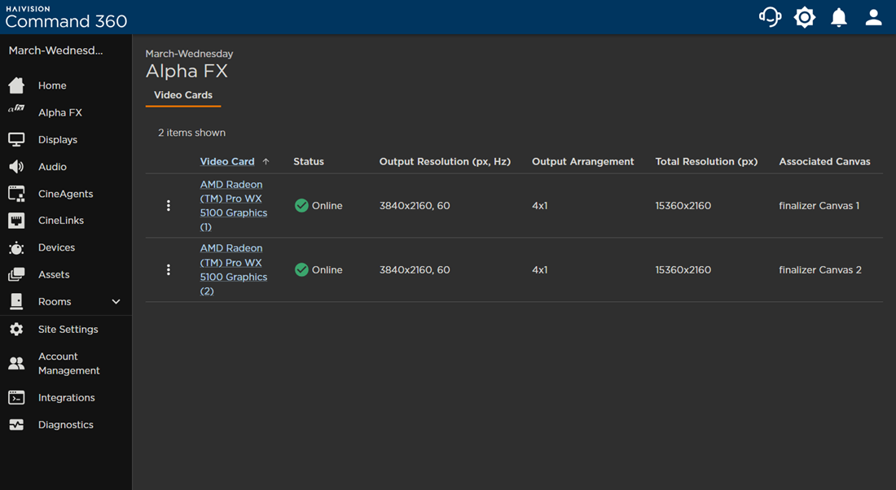Click 15360x2160 in the finalizer Canvas 1 row
Screen dimensions: 896x490
point(683,206)
